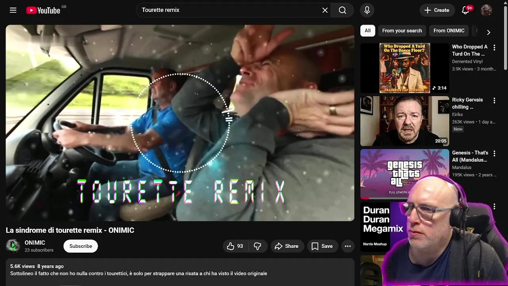Subscribe to ONIMIC channel

tap(81, 246)
